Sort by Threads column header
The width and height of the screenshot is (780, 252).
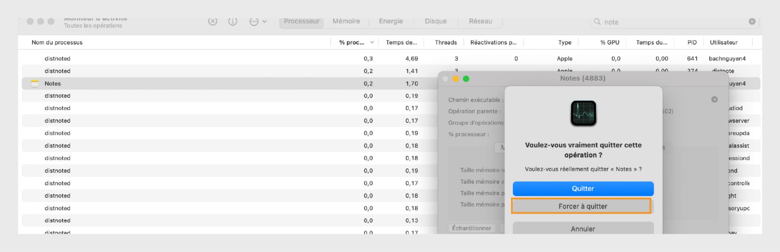446,42
